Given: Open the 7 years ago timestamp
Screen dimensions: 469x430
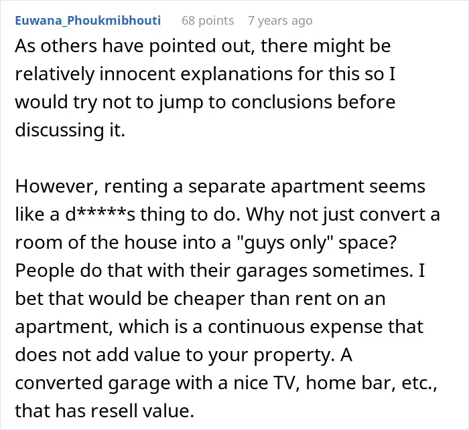Looking at the screenshot, I should click(280, 21).
